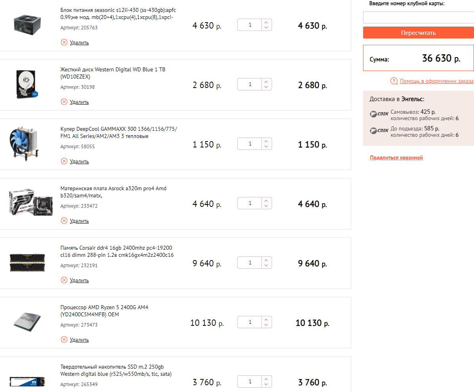474x392 pixels.
Task: Focus the club card number field
Action: (418, 17)
